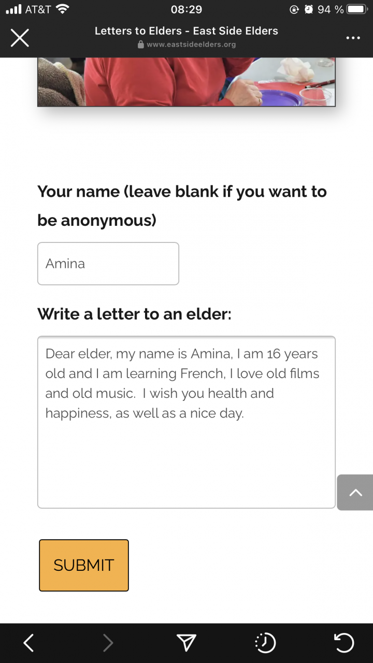Screen dimensions: 373x663
Task: Tap the alarm clock status icon
Action: pyautogui.click(x=309, y=9)
